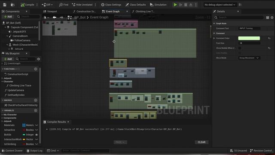The width and height of the screenshot is (275, 155).
Task: Switch to the Viewport tab
Action: (x=50, y=12)
